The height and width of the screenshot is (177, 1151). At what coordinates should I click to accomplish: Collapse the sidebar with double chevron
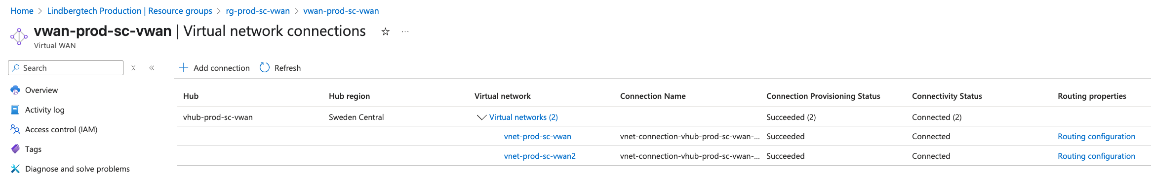click(x=152, y=68)
